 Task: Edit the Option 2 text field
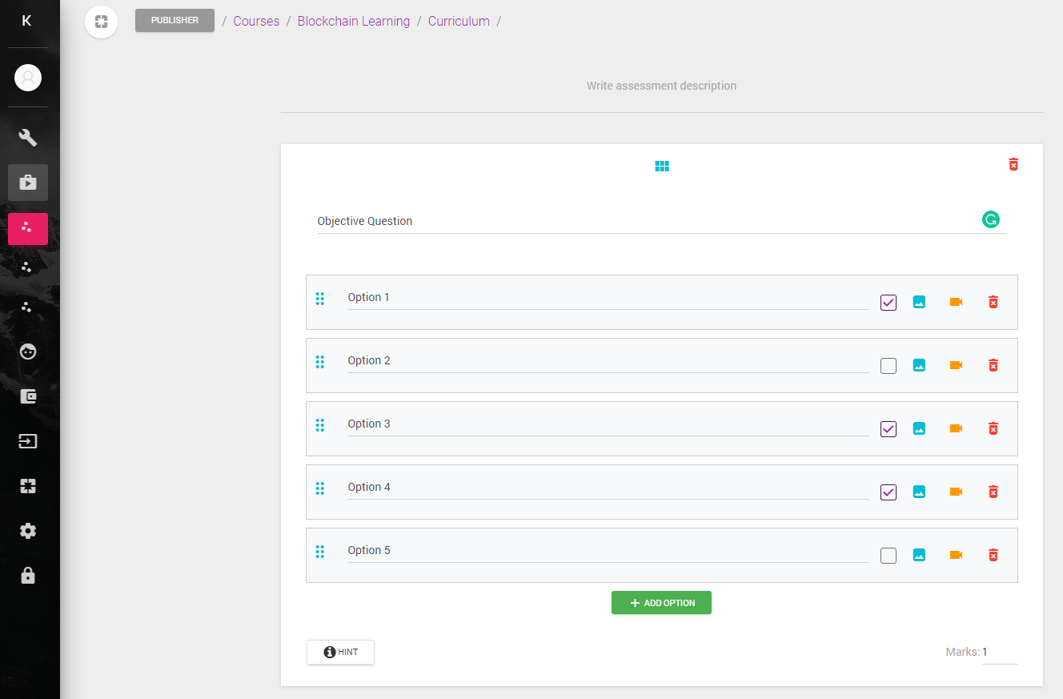tap(608, 361)
